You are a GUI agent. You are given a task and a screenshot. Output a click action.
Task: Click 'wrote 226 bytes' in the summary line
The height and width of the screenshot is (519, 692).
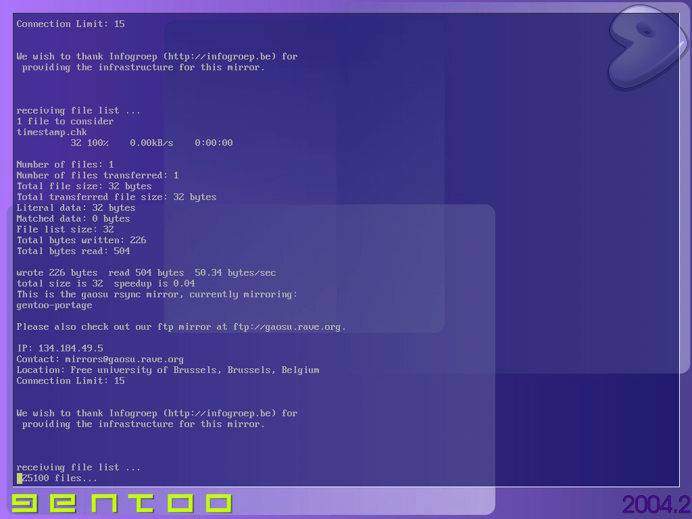tap(57, 273)
